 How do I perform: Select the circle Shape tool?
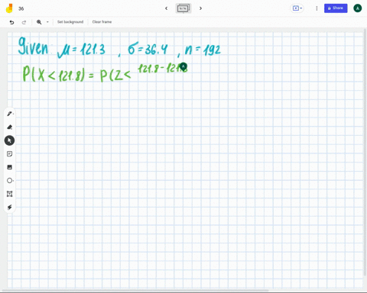10,181
